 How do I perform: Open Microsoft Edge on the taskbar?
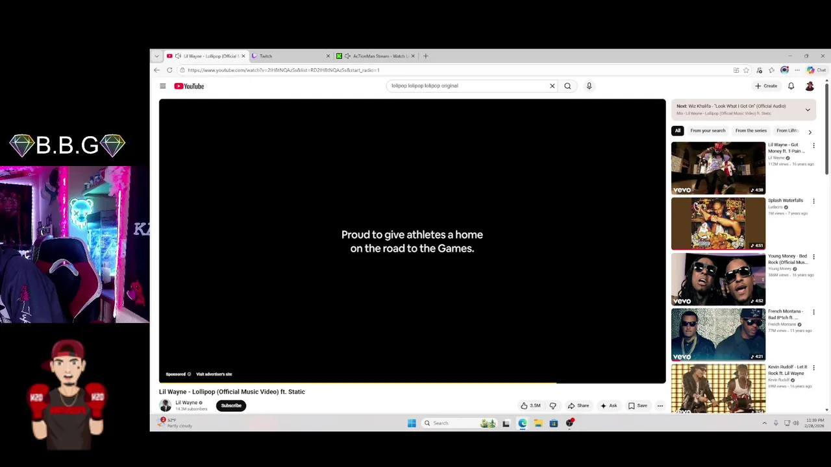[x=523, y=423]
